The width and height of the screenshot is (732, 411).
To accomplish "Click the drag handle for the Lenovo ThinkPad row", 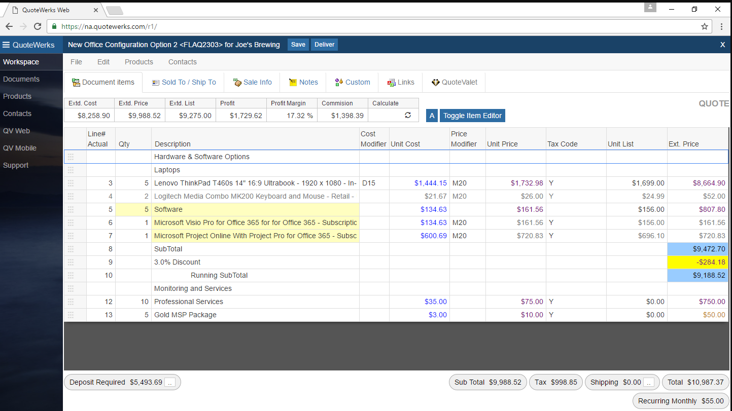I will pos(71,183).
